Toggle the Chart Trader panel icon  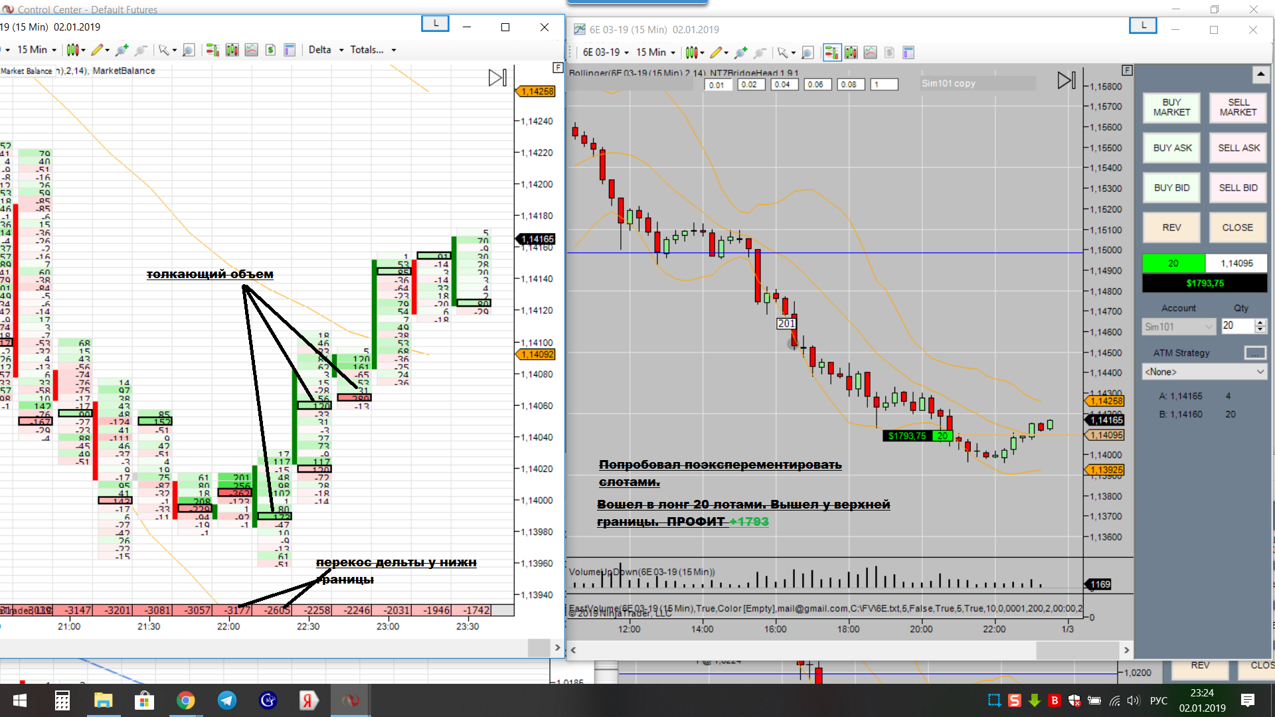pyautogui.click(x=831, y=52)
